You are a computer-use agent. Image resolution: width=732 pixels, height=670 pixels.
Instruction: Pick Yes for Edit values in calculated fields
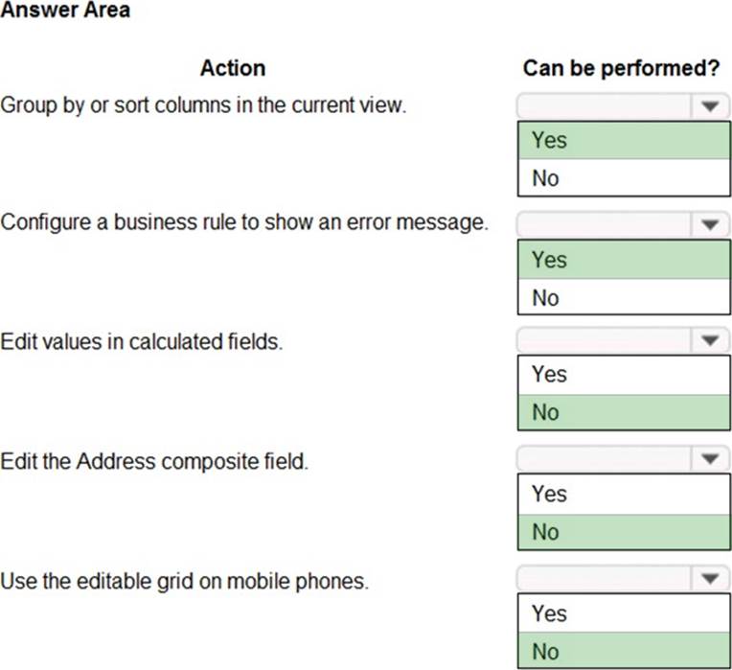(623, 375)
